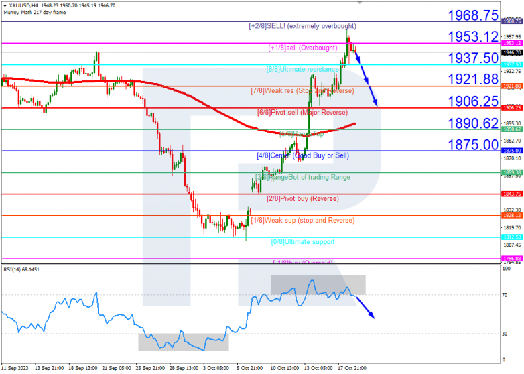Screen dimensions: 524x374
Task: Select the RSI 70 level axis label
Action: pos(505,295)
